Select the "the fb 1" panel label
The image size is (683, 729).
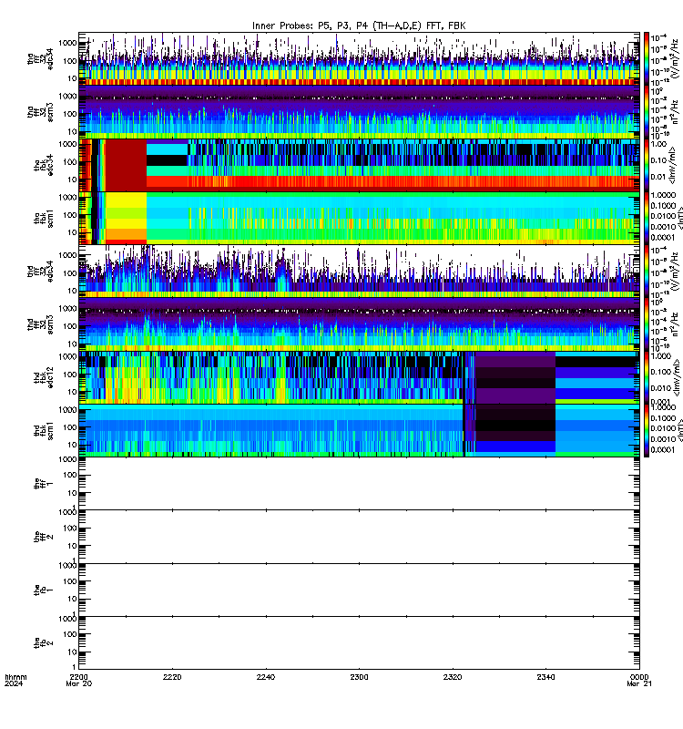point(44,590)
